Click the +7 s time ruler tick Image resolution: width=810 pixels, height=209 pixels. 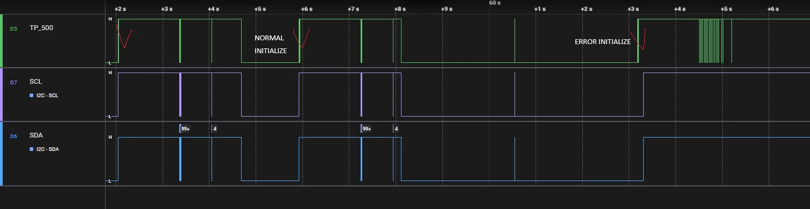(x=354, y=9)
